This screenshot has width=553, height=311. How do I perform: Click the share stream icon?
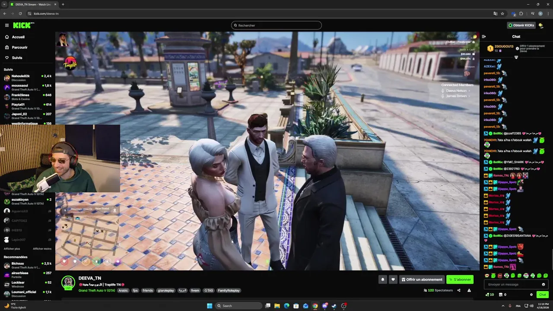pyautogui.click(x=459, y=291)
